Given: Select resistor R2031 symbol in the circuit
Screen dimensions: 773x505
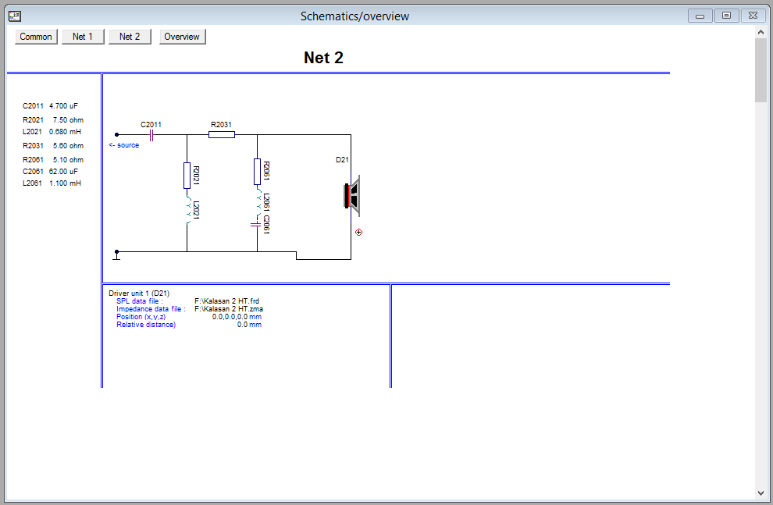Looking at the screenshot, I should click(x=222, y=134).
